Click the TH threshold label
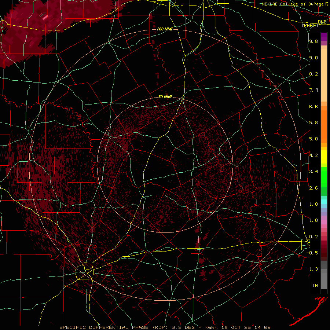 (315, 286)
